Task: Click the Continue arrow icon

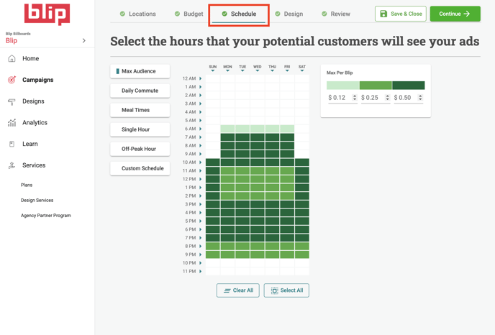Action: coord(467,14)
